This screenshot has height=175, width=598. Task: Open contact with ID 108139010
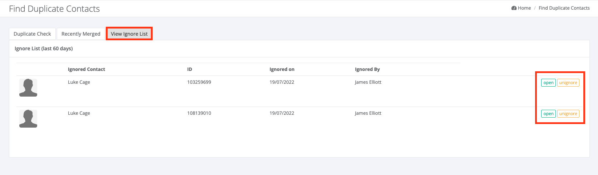[548, 114]
